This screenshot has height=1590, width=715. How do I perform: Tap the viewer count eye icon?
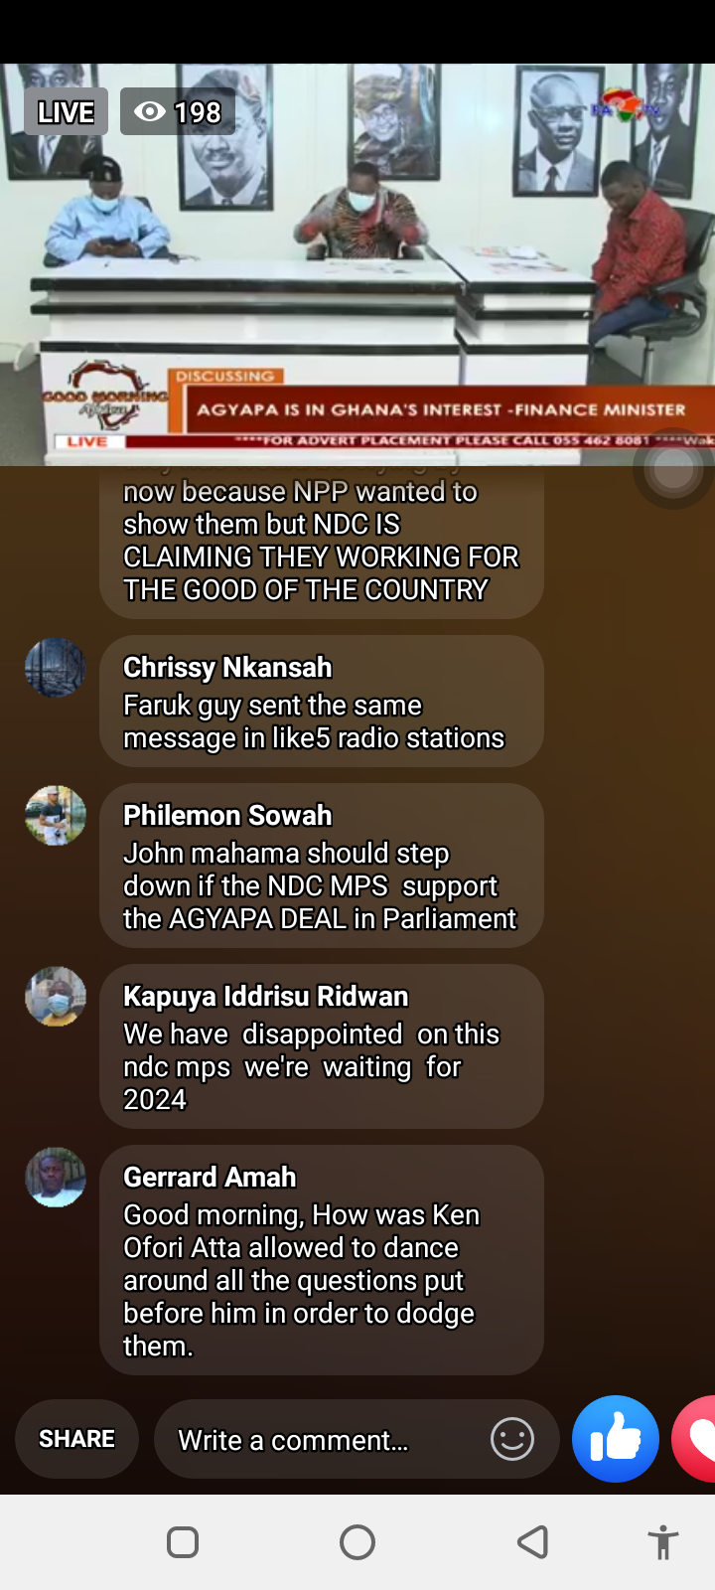(x=150, y=111)
